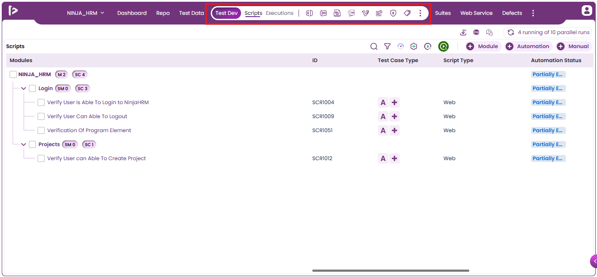Click the tag labels icon
This screenshot has width=597, height=277.
[x=407, y=13]
